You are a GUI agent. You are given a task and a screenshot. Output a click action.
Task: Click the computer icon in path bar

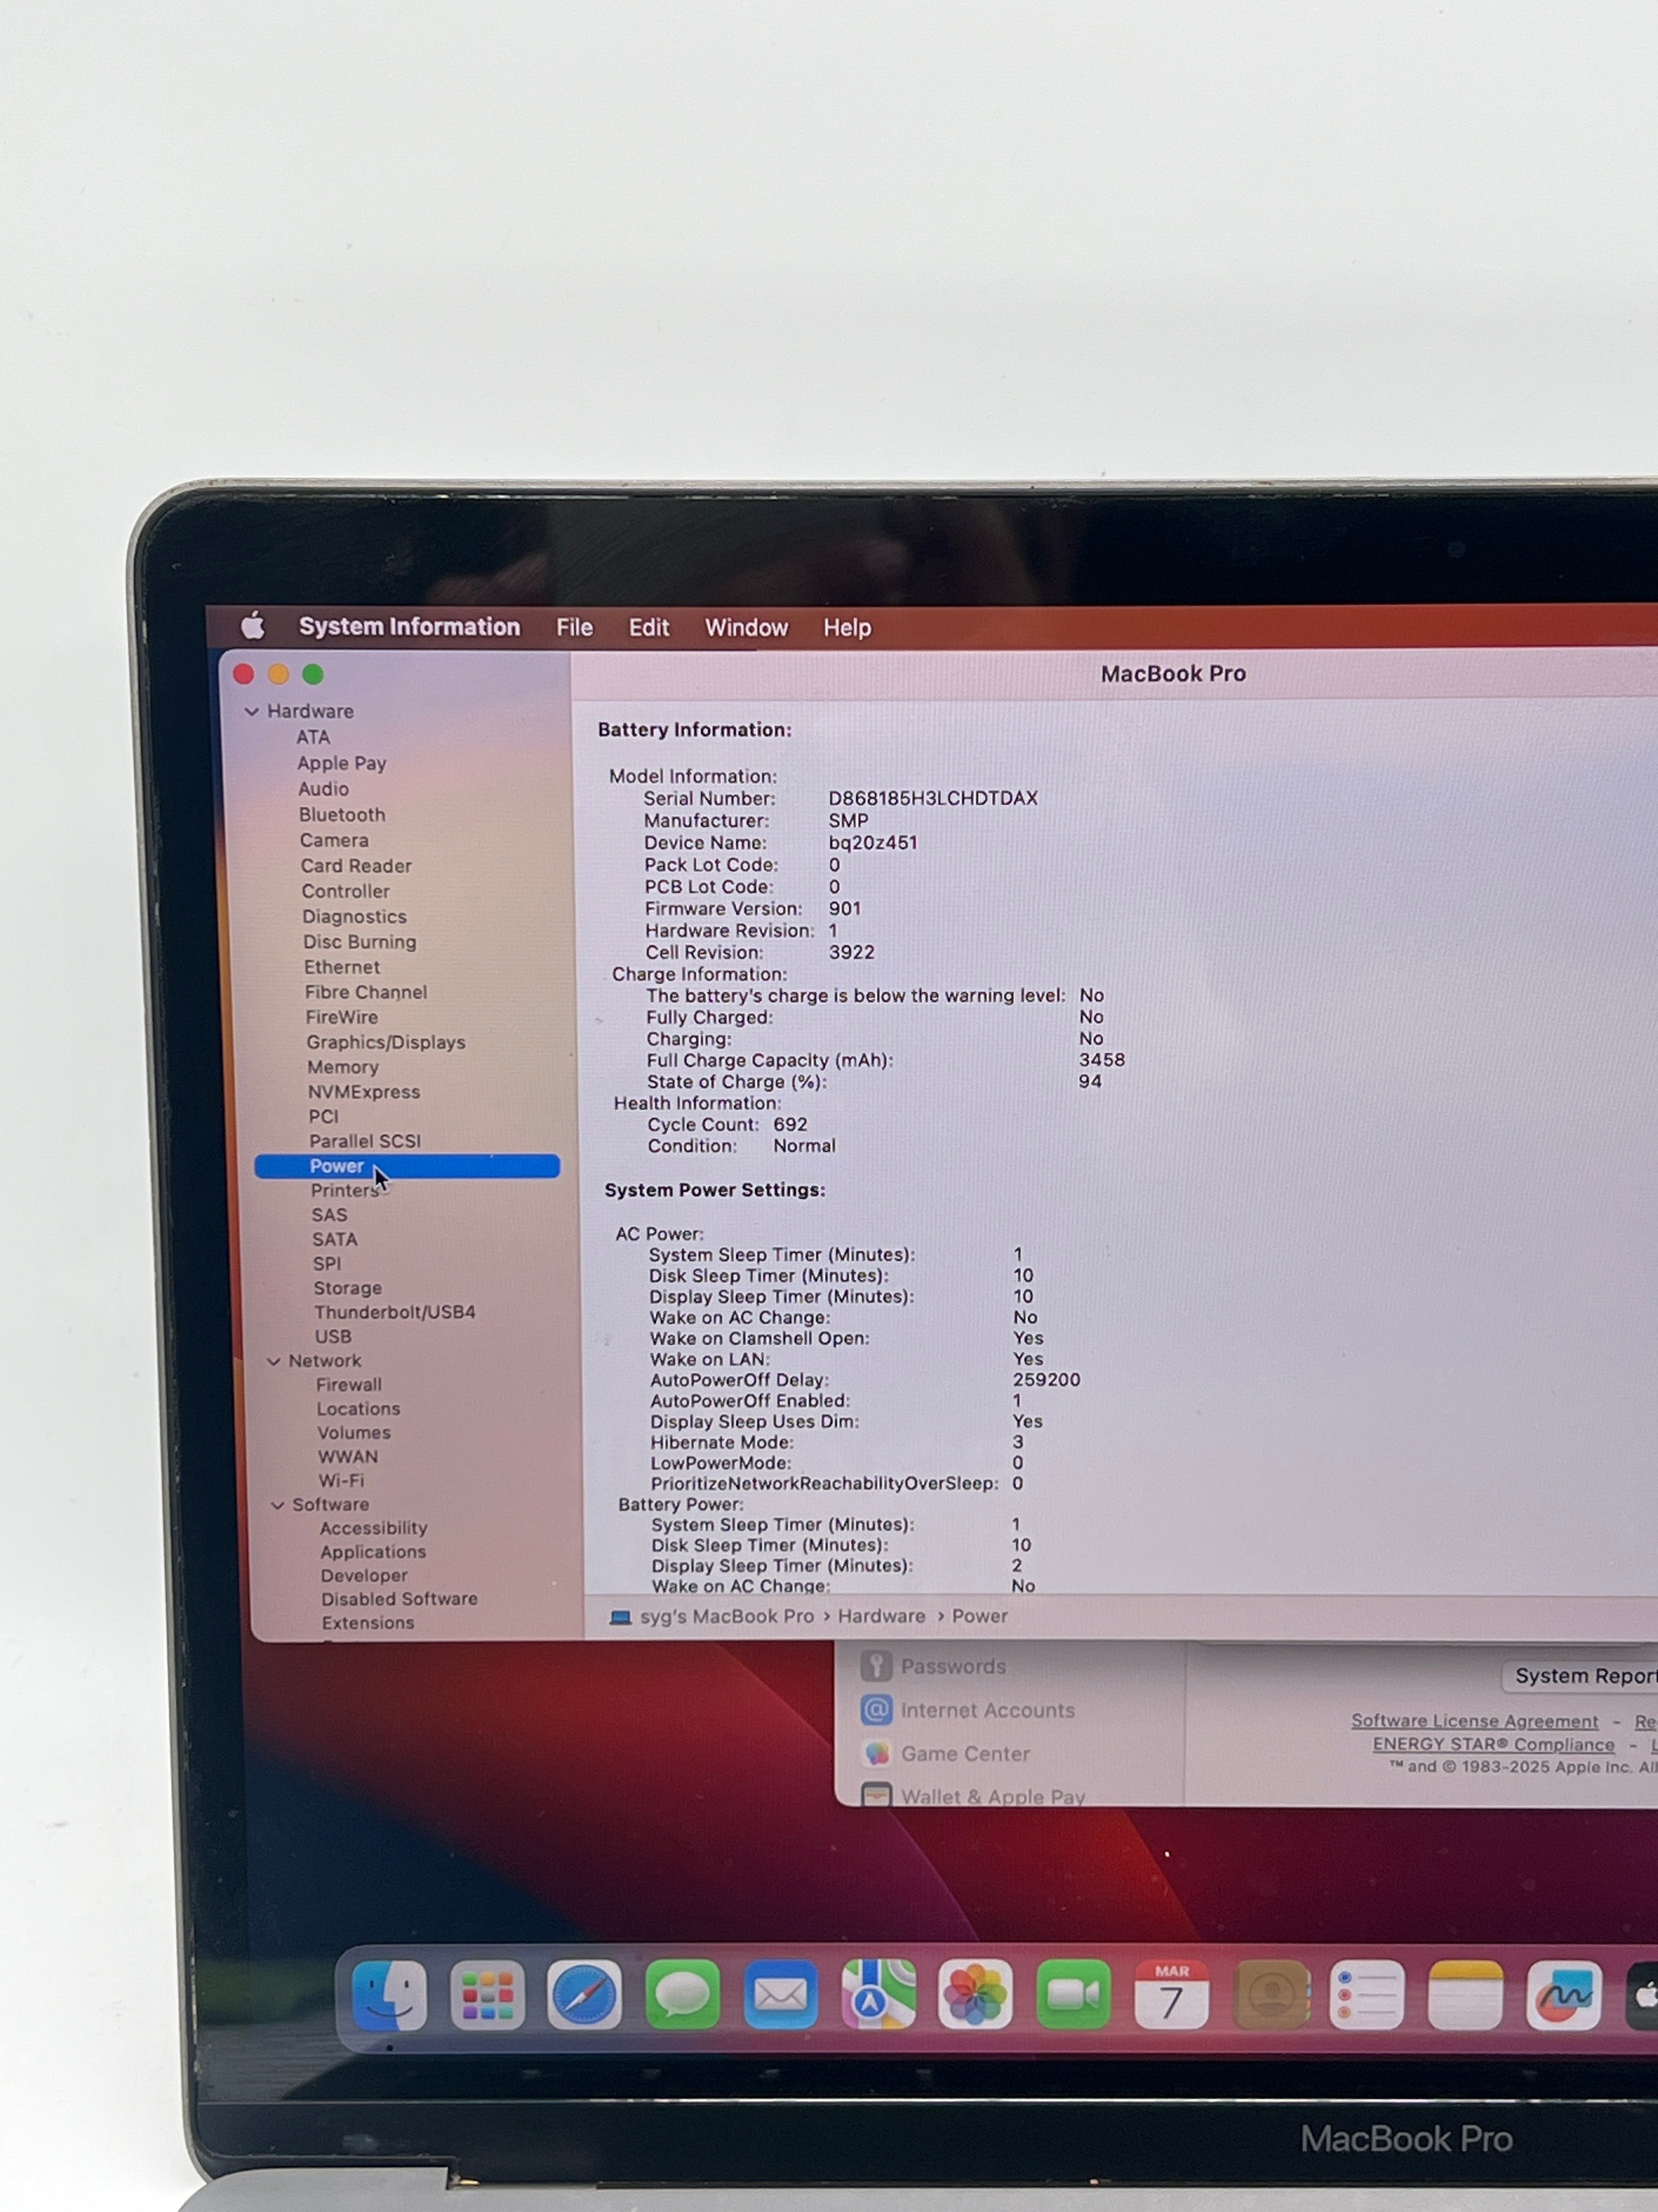tap(620, 1617)
